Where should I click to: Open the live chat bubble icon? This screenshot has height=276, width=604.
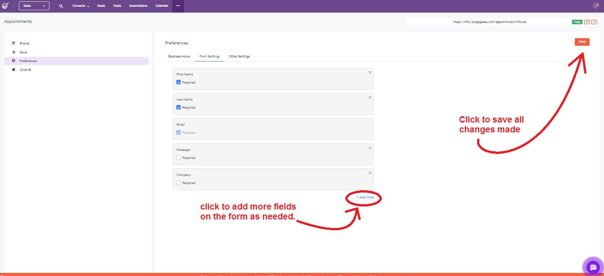[x=593, y=267]
